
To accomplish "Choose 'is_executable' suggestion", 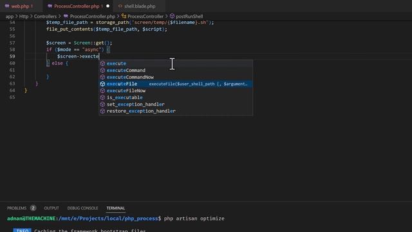I will point(176,97).
